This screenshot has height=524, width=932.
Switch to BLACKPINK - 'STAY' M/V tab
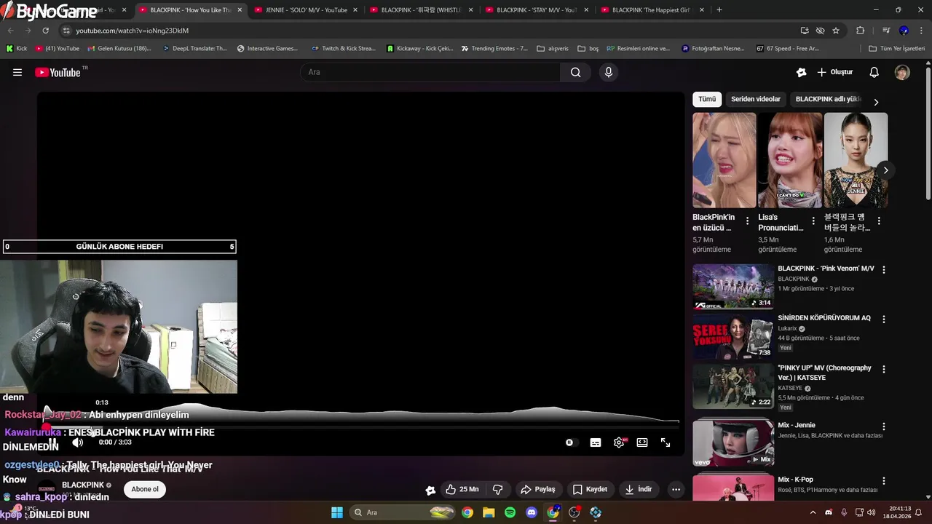tap(537, 10)
